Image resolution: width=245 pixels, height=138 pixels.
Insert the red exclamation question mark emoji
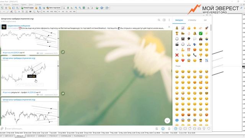point(189,49)
